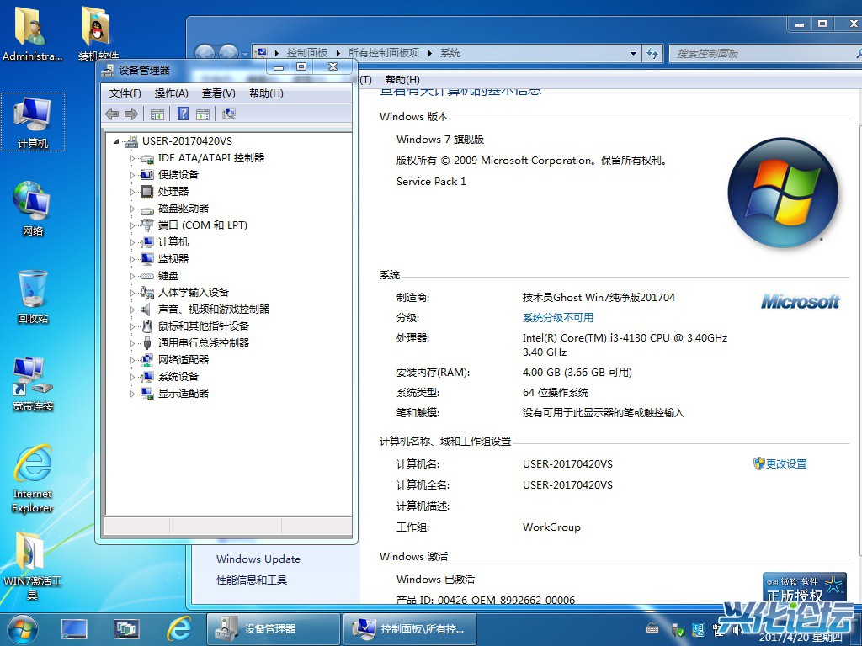
Task: Click the 系统分级不可用 link
Action: click(558, 317)
